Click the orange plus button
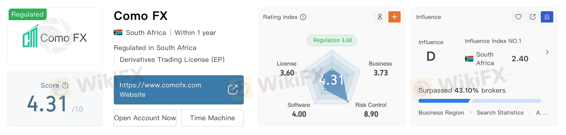566x135 pixels. (x=394, y=17)
